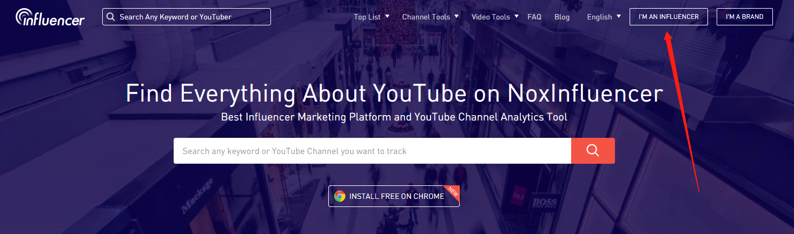The height and width of the screenshot is (234, 794).
Task: Open the Video Tools menu
Action: (x=491, y=17)
